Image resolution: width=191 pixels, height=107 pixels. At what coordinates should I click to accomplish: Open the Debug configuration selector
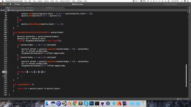click(x=17, y=4)
